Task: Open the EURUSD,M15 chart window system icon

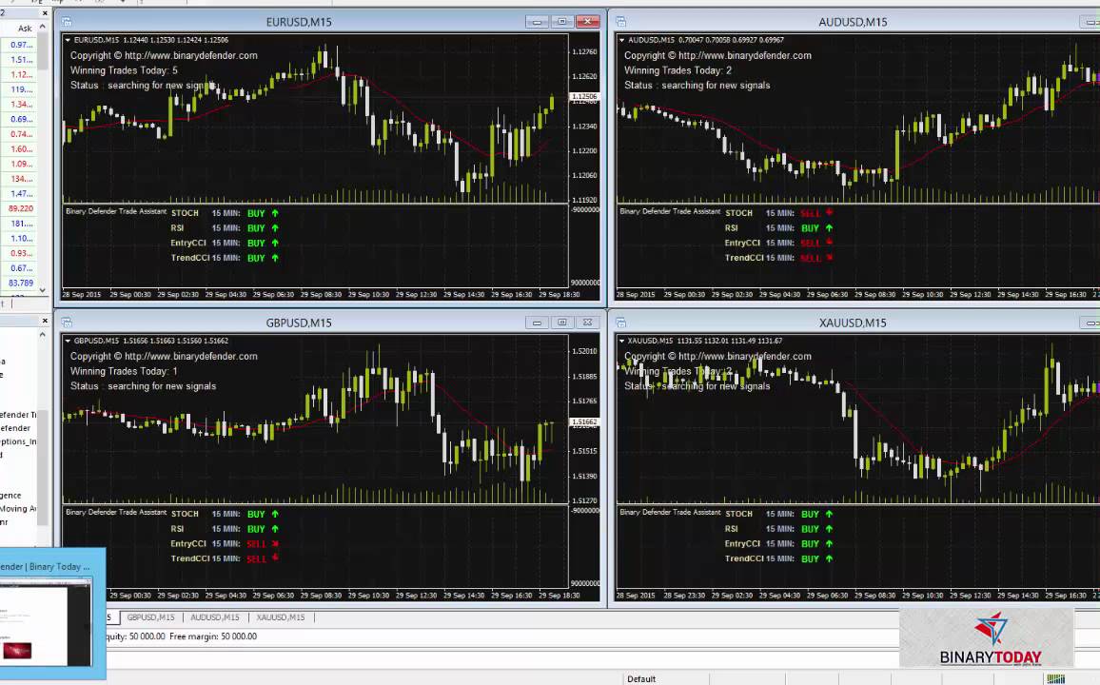Action: point(67,22)
